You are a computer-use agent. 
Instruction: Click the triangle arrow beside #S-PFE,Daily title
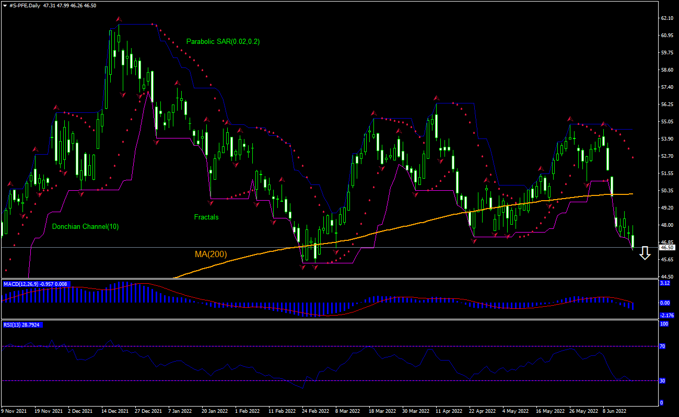[x=5, y=5]
